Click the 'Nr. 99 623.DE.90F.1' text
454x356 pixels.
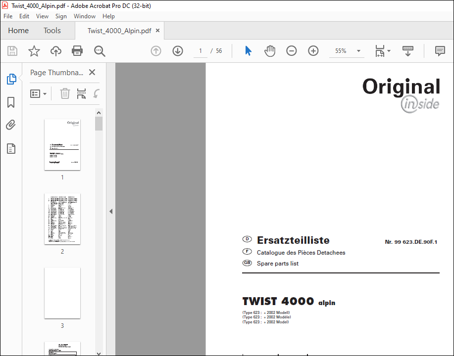coord(411,242)
